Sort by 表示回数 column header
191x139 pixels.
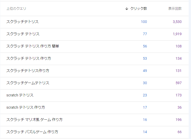(x=175, y=9)
